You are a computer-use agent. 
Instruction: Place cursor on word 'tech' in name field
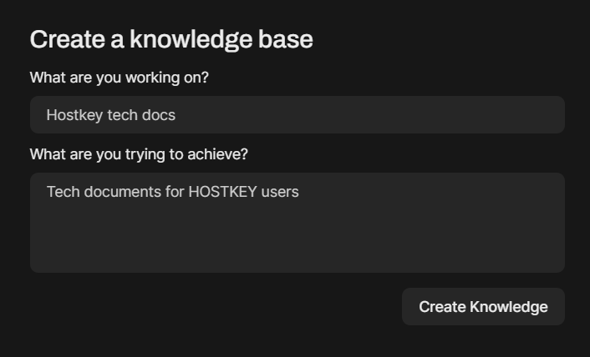click(122, 115)
